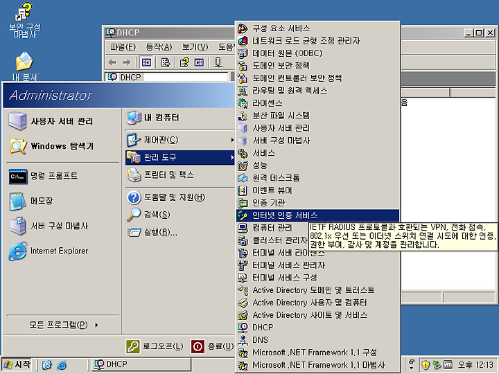Click forward arrow in DHCP toolbar
Screen dimensions: 499x374
127,62
